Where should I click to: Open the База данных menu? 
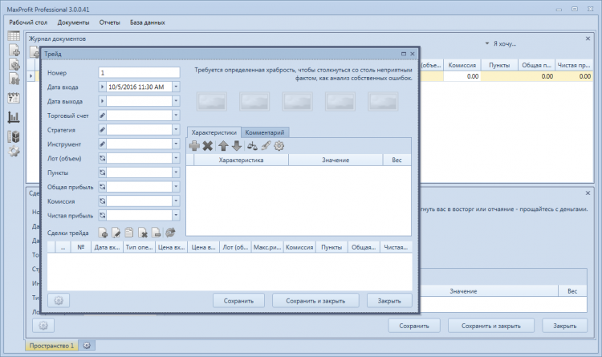point(148,22)
